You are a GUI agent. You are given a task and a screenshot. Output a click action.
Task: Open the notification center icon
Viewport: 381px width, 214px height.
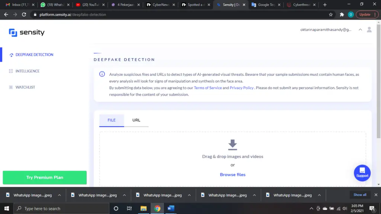[372, 208]
